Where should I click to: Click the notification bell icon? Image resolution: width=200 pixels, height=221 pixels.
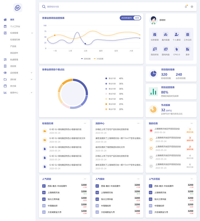186,7
